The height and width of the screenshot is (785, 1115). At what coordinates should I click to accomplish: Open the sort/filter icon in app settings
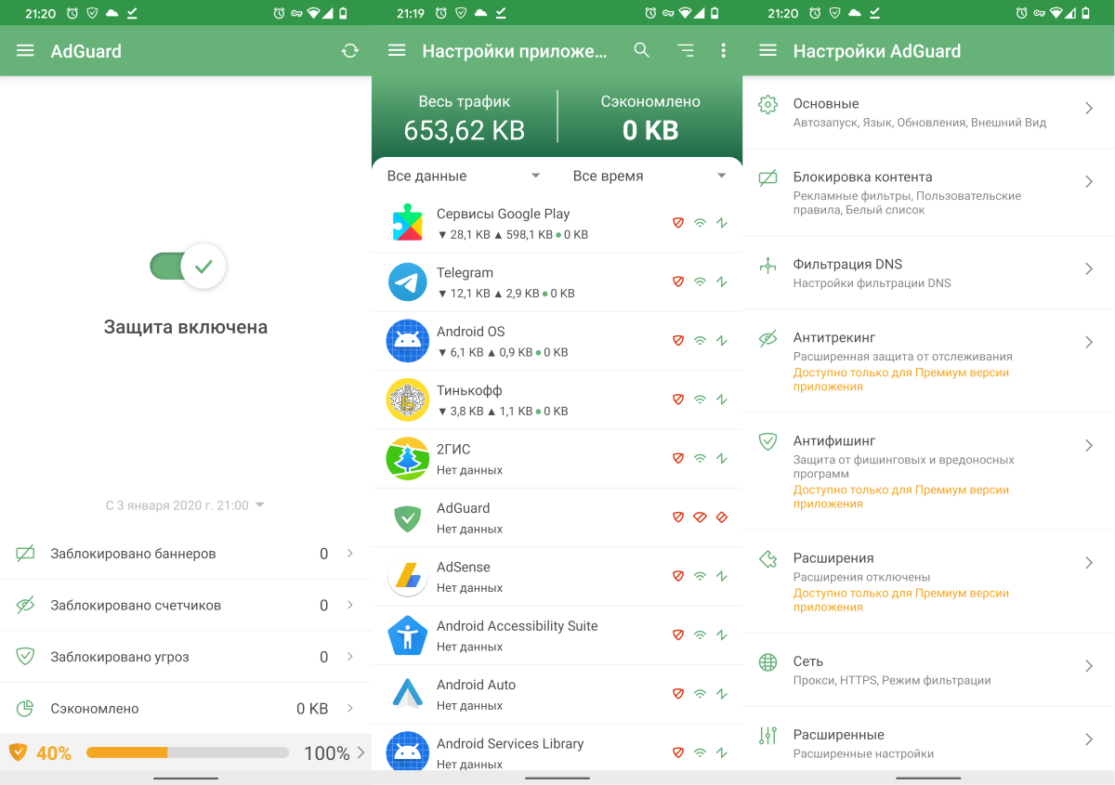[x=686, y=51]
